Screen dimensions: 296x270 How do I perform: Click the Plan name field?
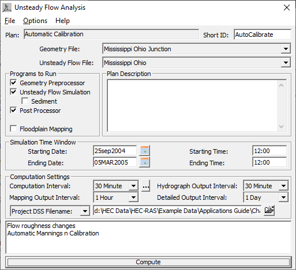pos(111,34)
